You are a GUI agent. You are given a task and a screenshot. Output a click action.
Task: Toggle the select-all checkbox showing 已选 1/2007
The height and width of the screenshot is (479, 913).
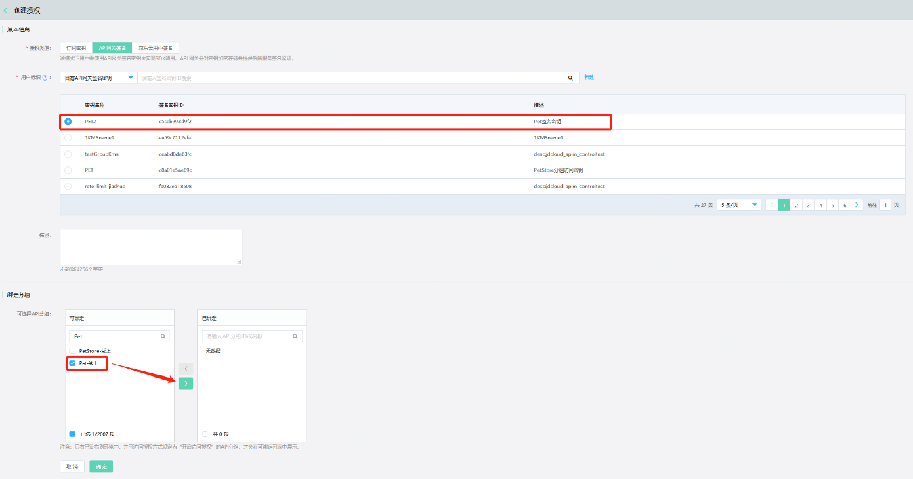point(72,434)
